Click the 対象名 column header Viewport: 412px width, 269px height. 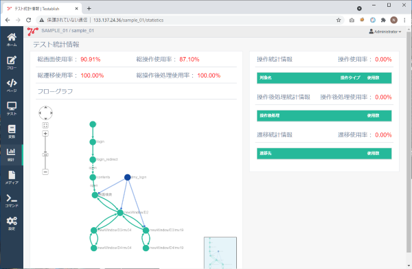click(x=266, y=78)
